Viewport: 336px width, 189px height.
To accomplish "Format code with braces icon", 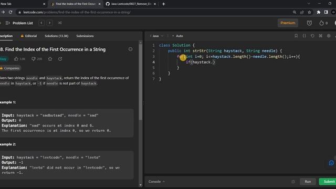I will 304,36.
